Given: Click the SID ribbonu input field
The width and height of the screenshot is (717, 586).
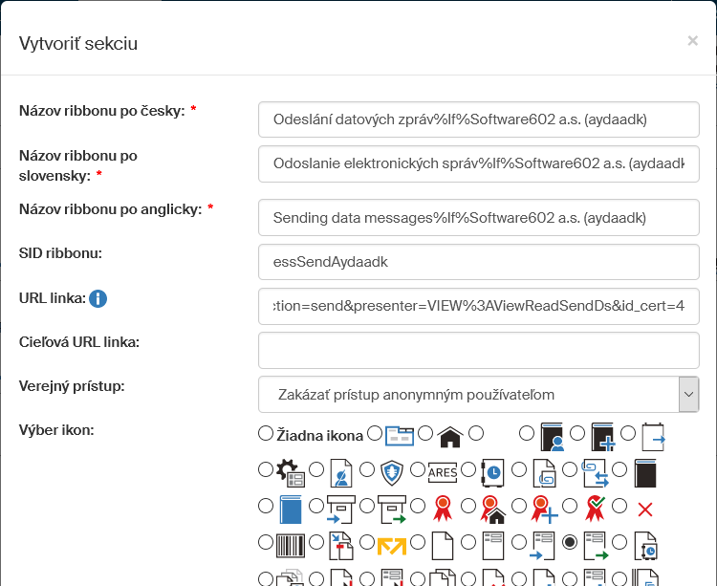Looking at the screenshot, I should [x=478, y=261].
